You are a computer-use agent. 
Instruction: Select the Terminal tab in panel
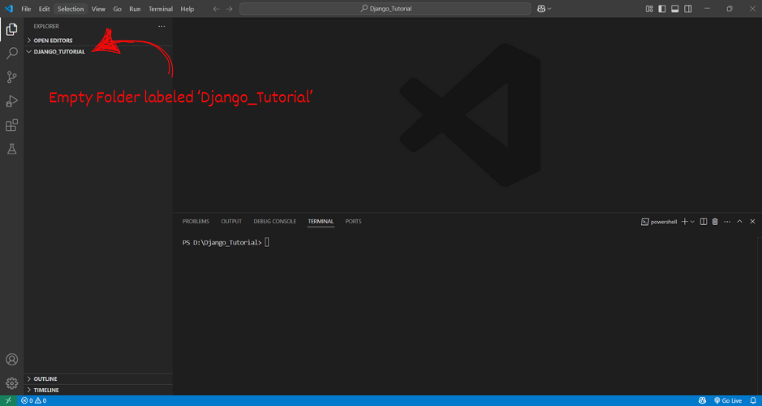point(321,221)
